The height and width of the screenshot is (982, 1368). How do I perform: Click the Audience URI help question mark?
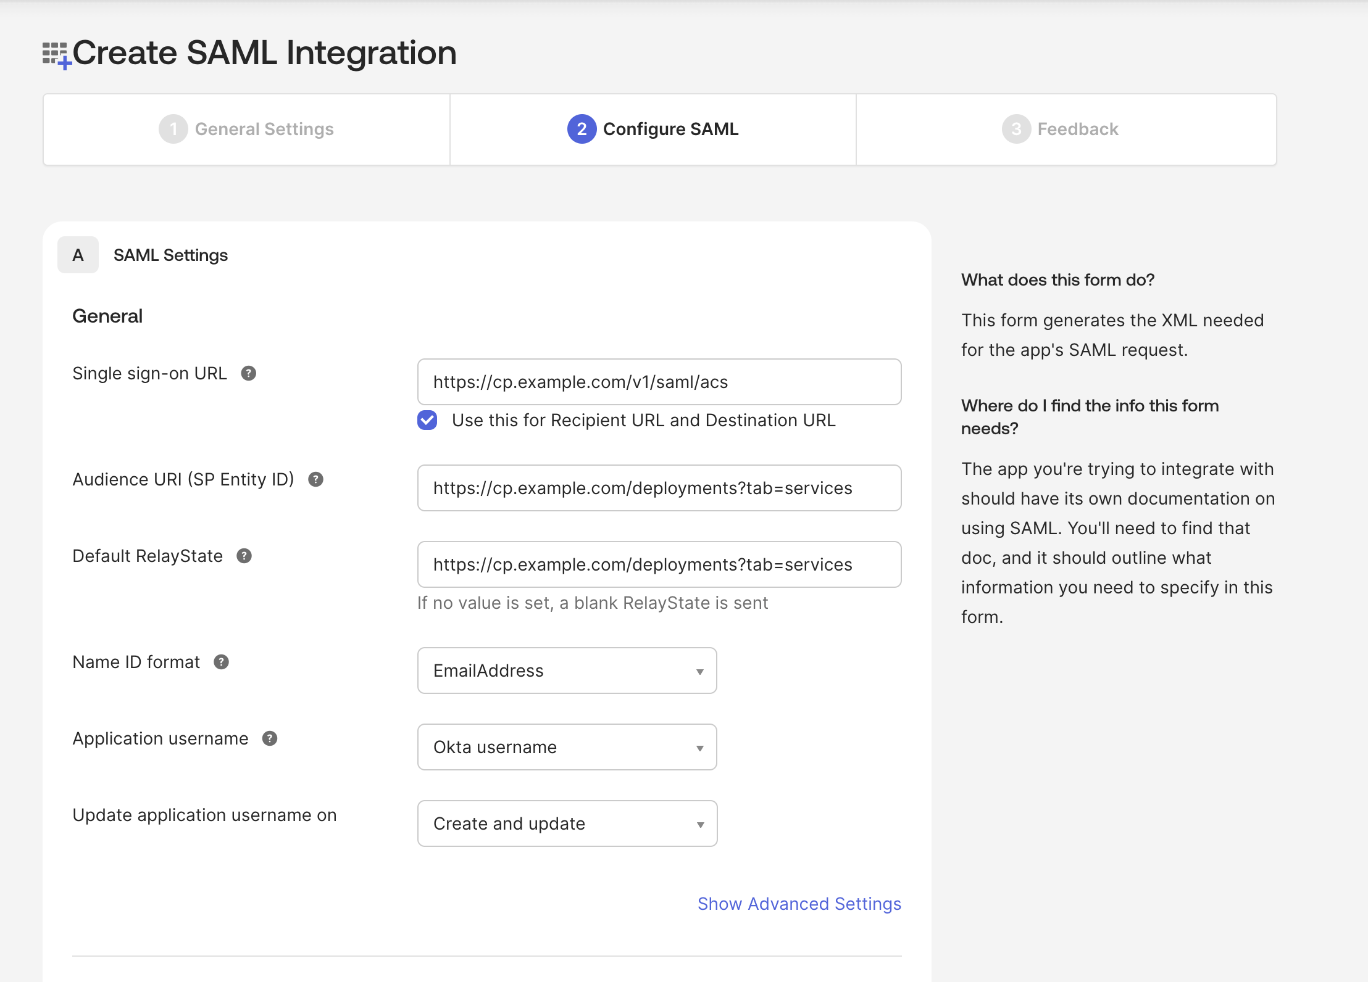pos(315,479)
